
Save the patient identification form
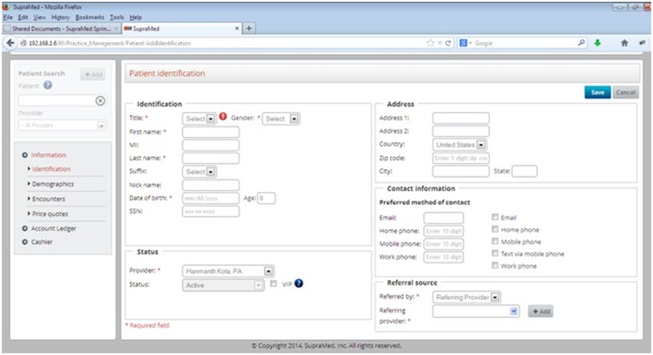pyautogui.click(x=597, y=92)
